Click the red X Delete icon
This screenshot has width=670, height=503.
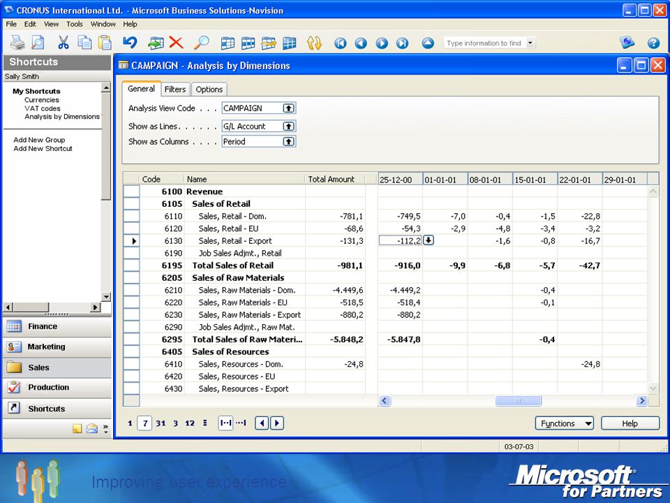176,43
